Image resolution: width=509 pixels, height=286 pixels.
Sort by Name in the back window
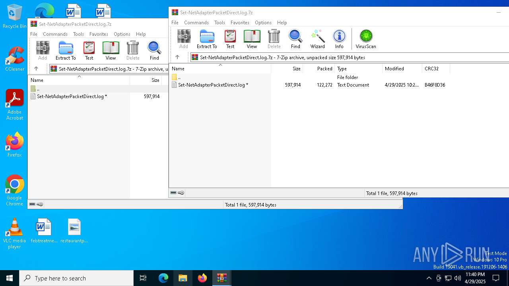(79, 80)
